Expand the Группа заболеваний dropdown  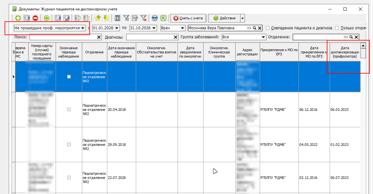(263, 37)
